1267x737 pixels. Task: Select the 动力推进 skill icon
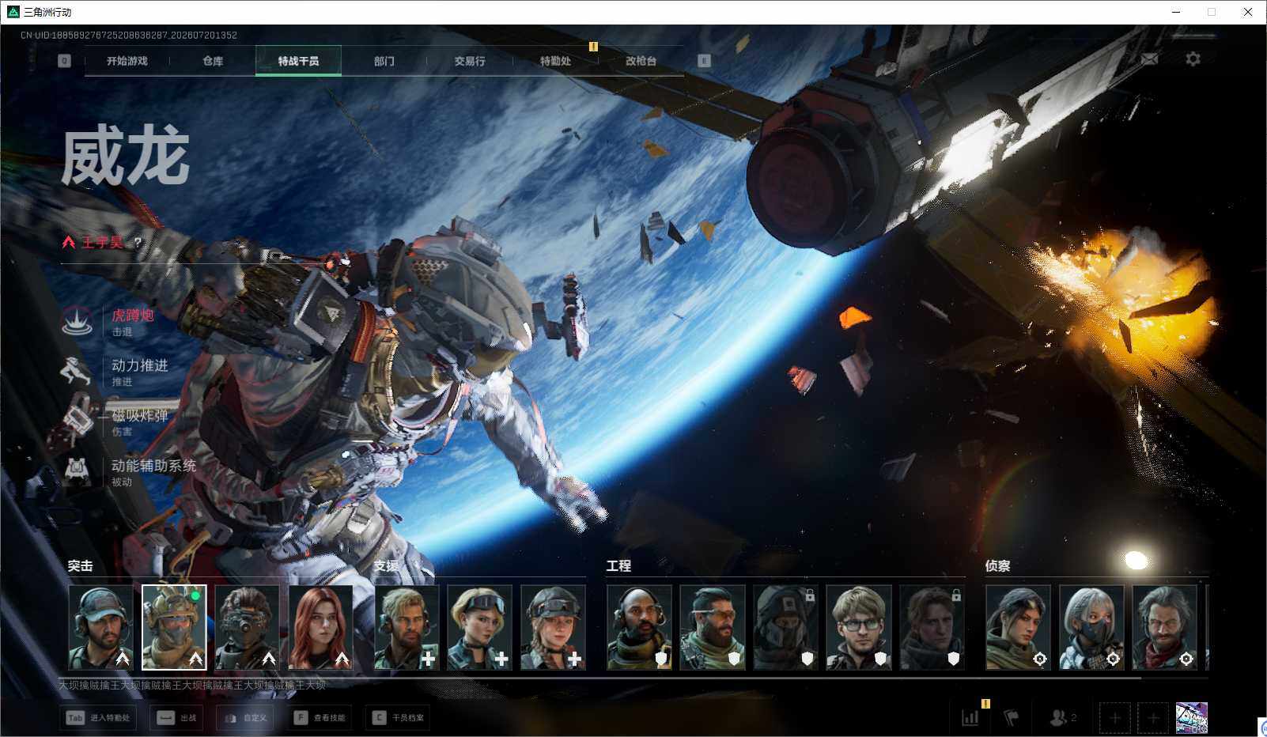coord(77,372)
